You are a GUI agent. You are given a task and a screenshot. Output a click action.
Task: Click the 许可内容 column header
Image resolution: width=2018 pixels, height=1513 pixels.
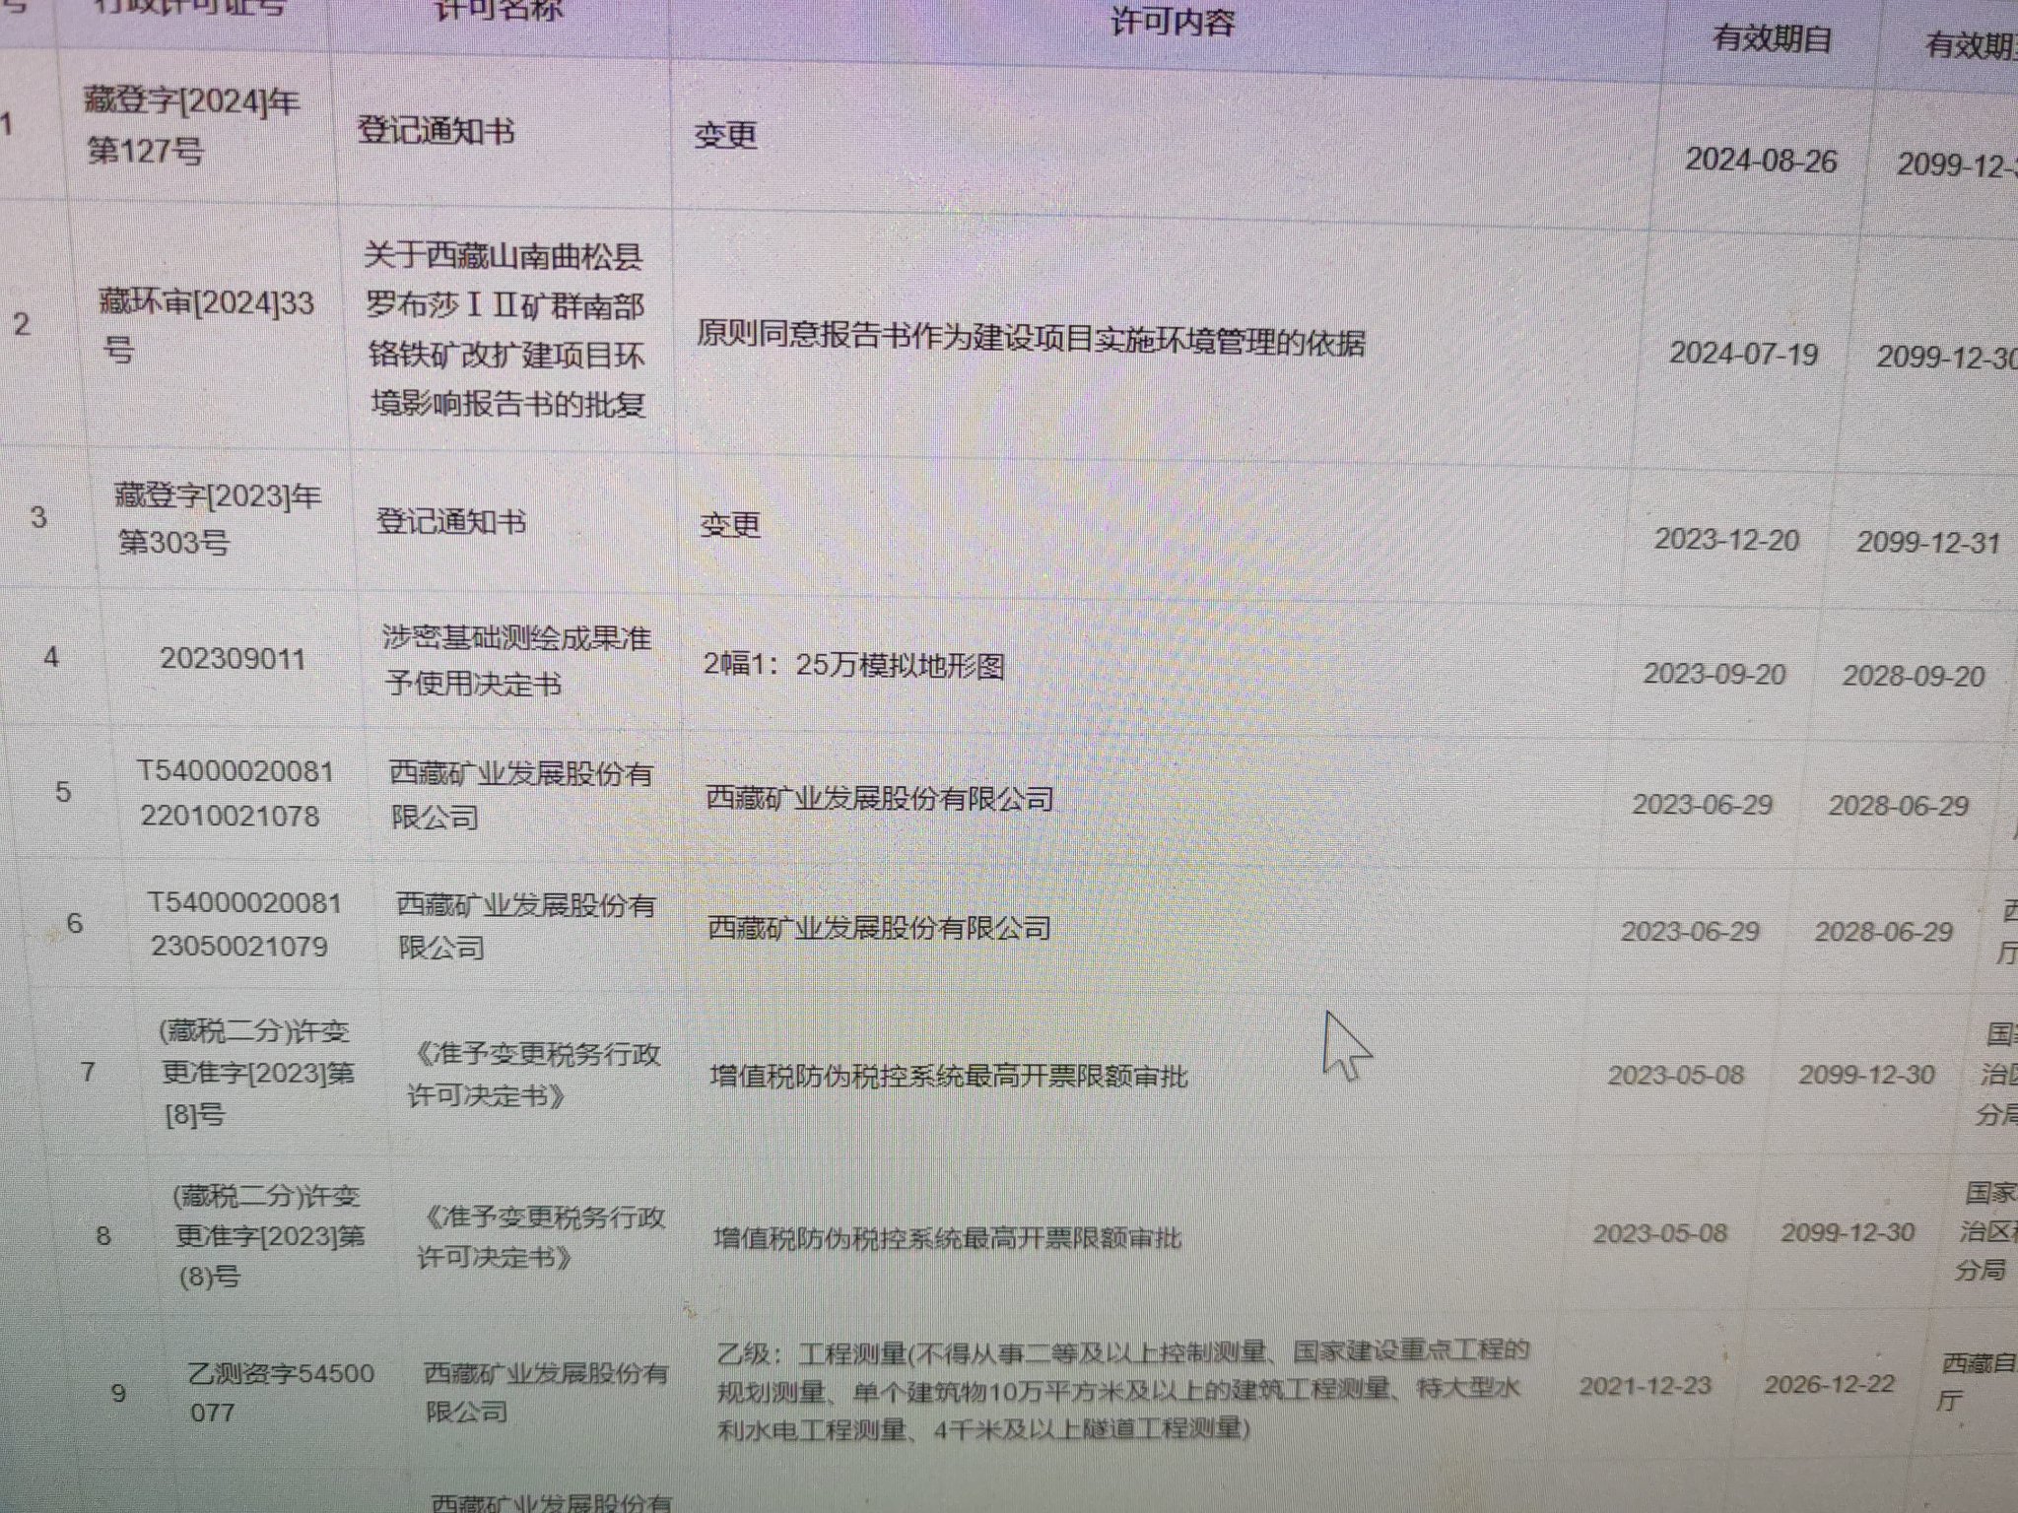[1172, 22]
